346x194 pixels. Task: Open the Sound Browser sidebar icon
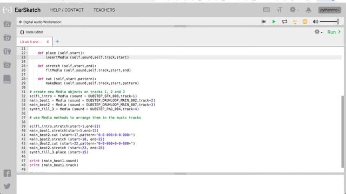tap(7, 24)
